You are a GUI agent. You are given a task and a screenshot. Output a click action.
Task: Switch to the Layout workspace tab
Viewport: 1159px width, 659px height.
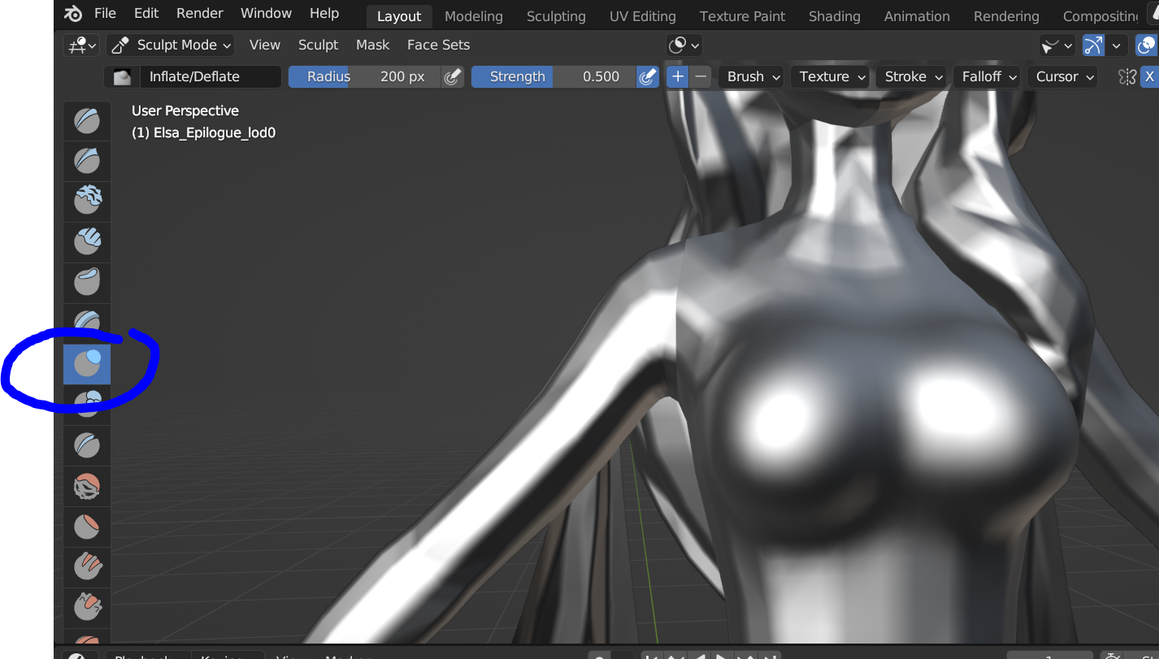click(x=399, y=16)
